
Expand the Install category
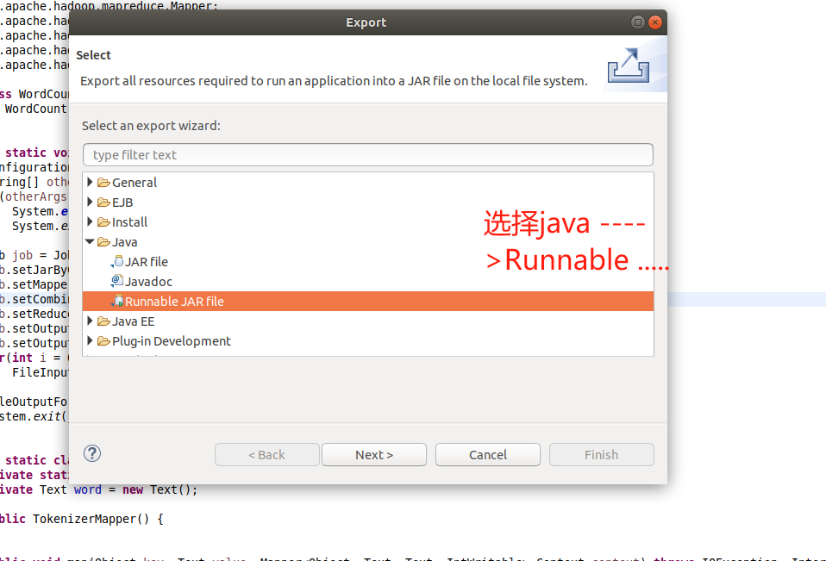point(90,221)
